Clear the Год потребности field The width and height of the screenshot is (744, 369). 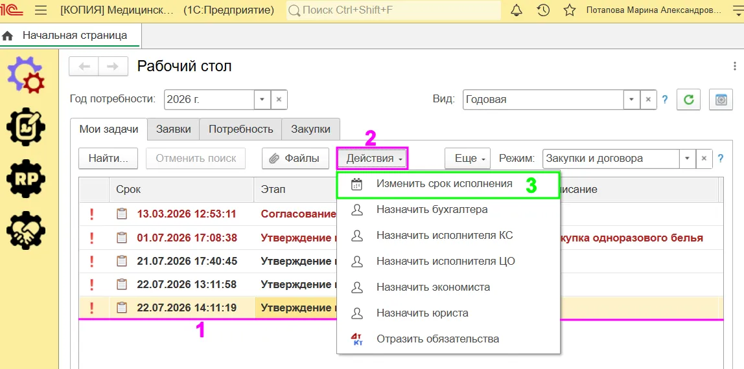click(279, 100)
